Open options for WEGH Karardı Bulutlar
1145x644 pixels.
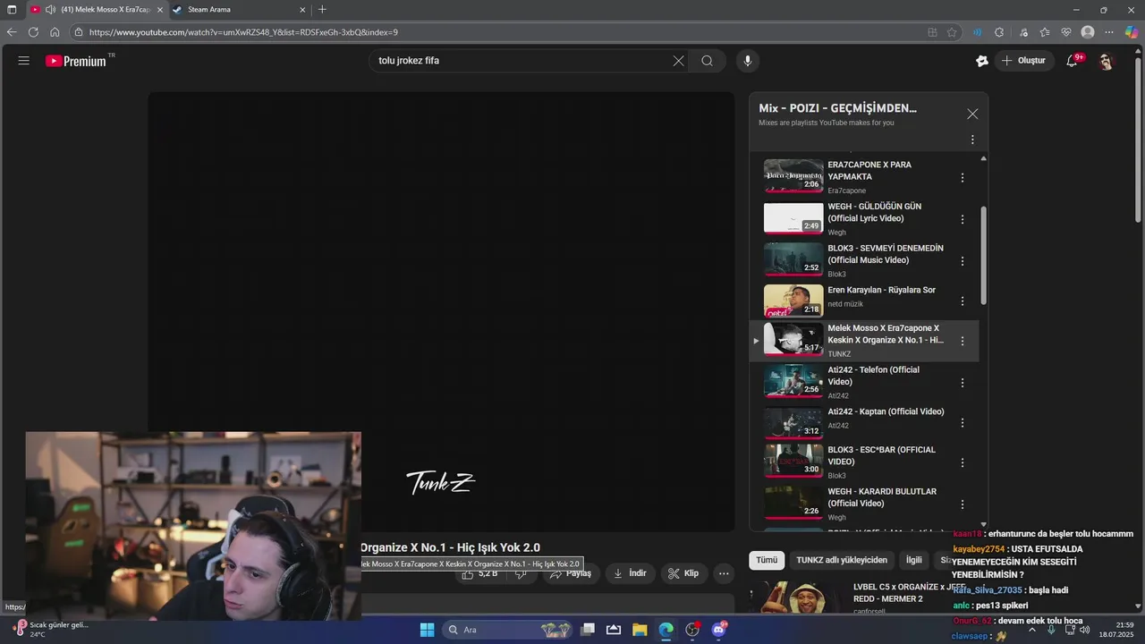963,504
